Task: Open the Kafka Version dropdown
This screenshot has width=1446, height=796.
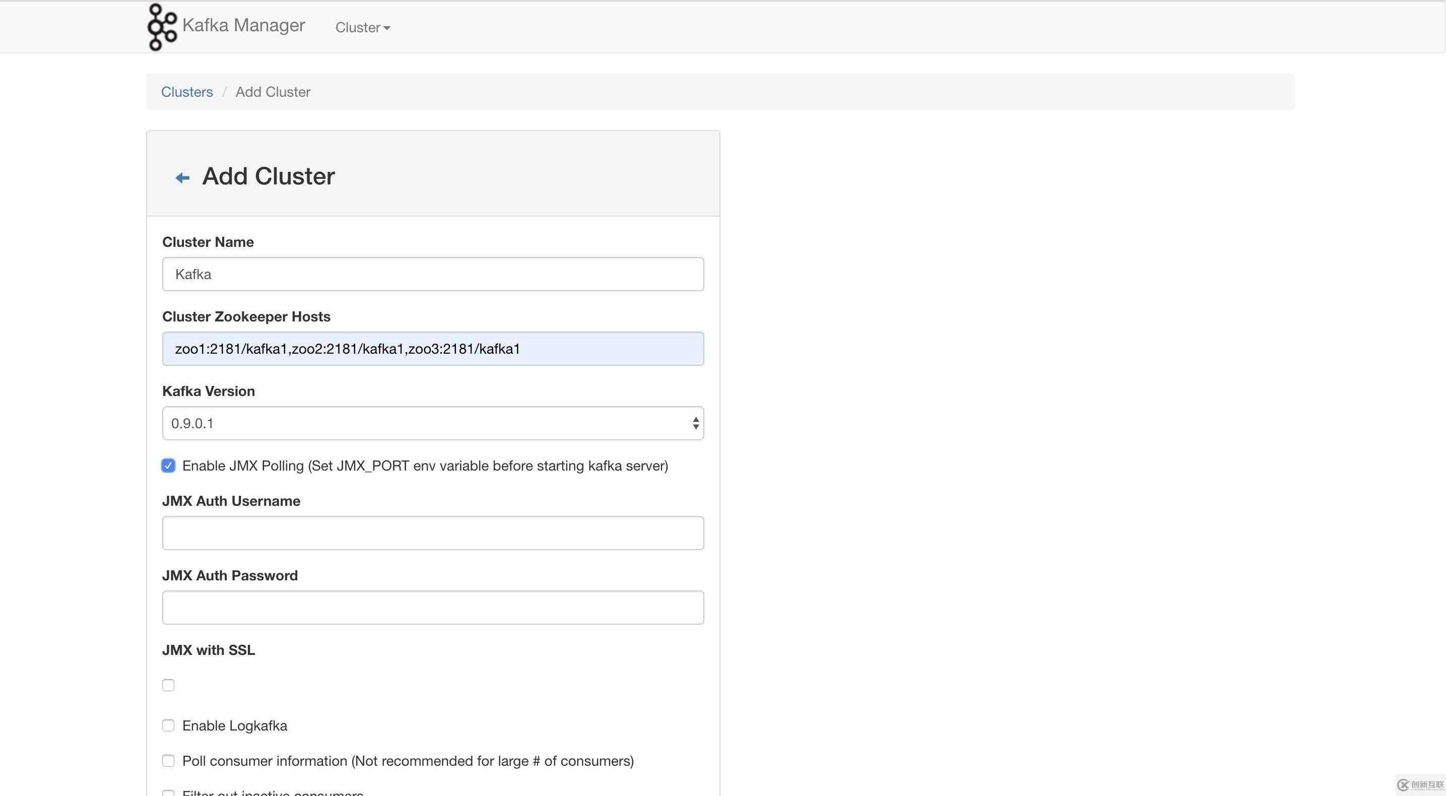Action: pyautogui.click(x=433, y=423)
